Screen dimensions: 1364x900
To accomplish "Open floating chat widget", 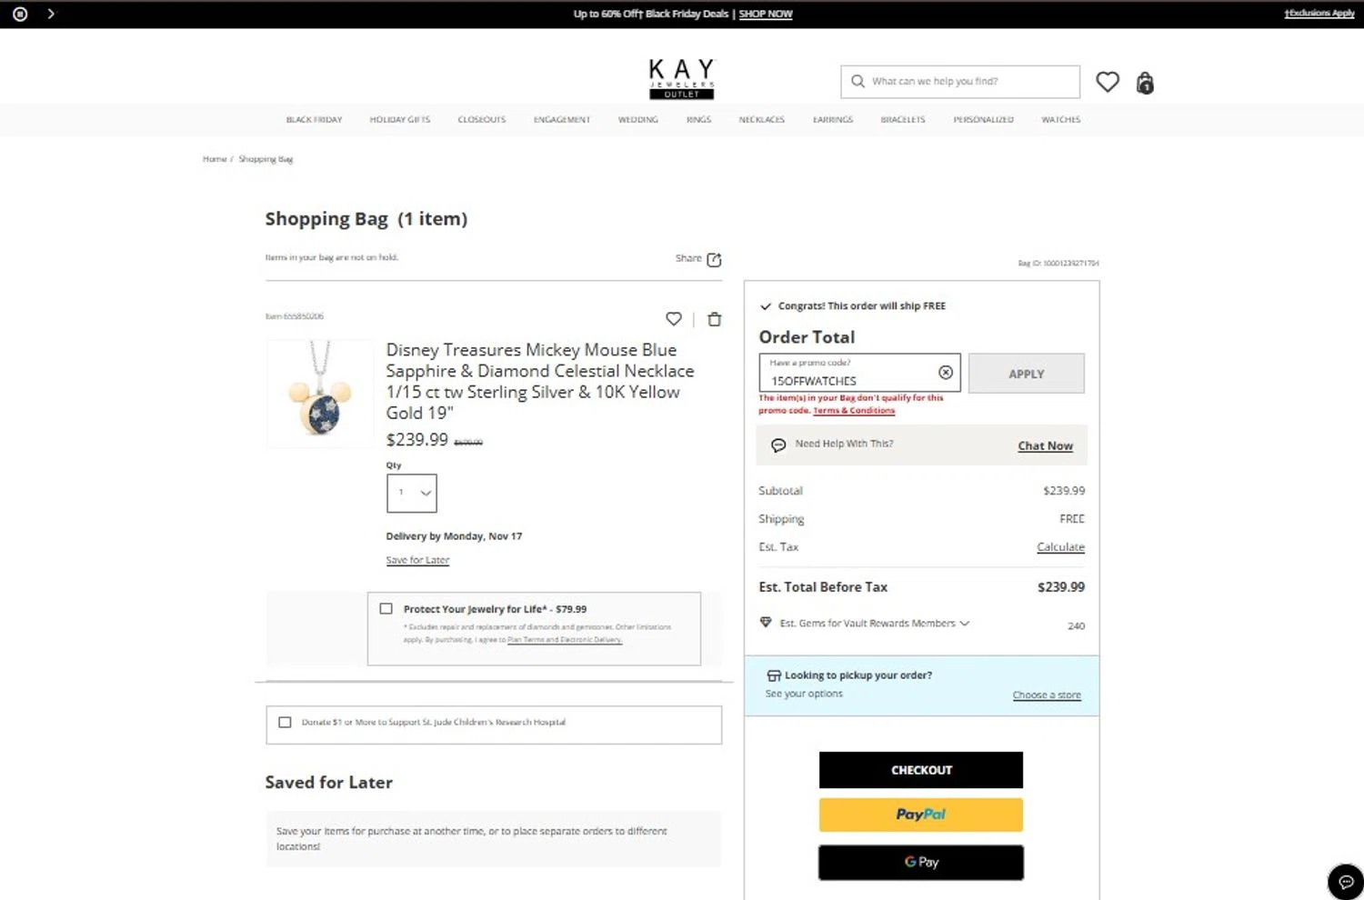I will tap(1346, 882).
